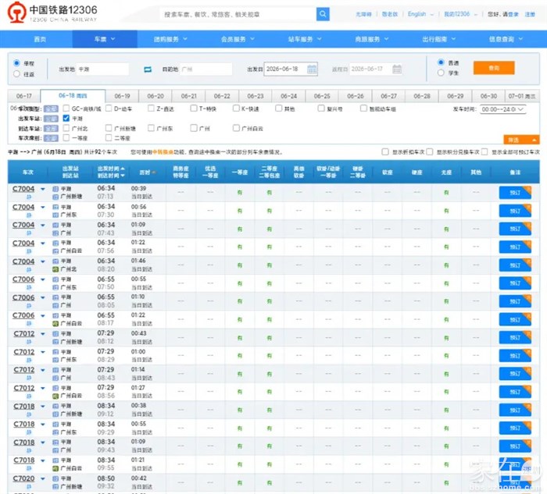Click green station icon for 广州北 arriving 08:20
Image resolution: width=547 pixels, height=494 pixels.
(x=55, y=269)
